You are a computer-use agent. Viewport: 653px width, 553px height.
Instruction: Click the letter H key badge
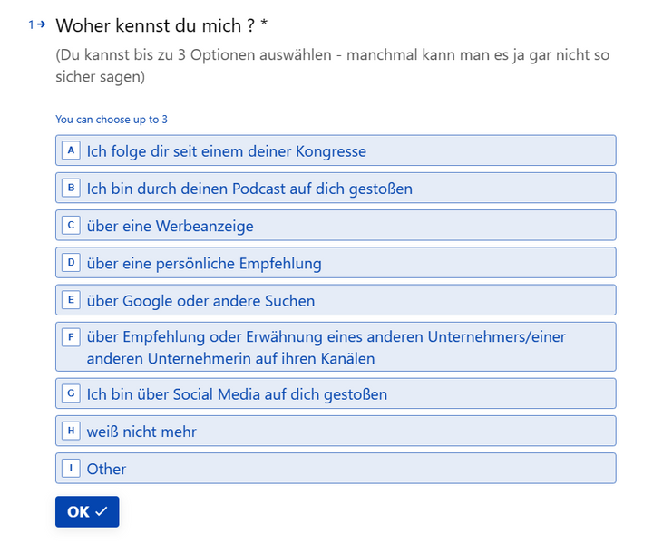71,431
